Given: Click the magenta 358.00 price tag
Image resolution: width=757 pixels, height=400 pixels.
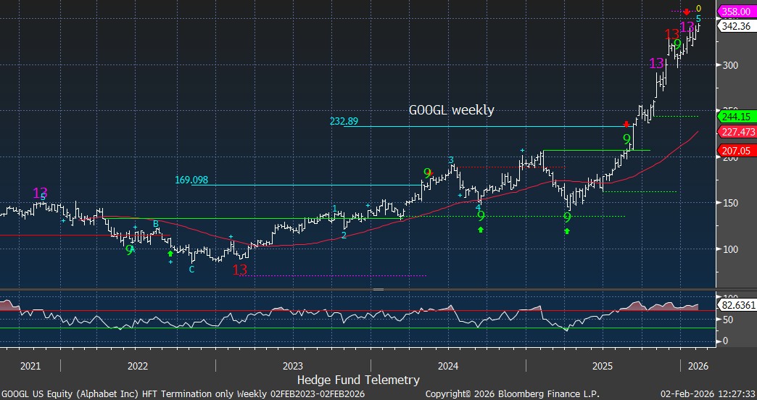Looking at the screenshot, I should [736, 12].
